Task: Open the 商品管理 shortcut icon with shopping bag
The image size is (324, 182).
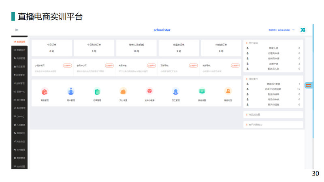Action: pos(45,91)
